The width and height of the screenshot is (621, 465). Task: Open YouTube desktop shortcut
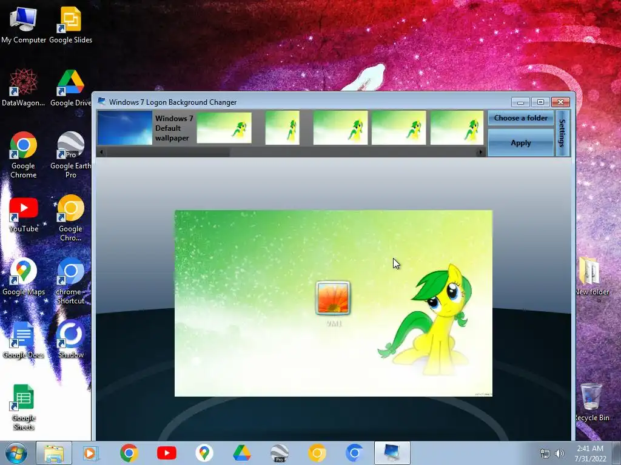pos(24,215)
